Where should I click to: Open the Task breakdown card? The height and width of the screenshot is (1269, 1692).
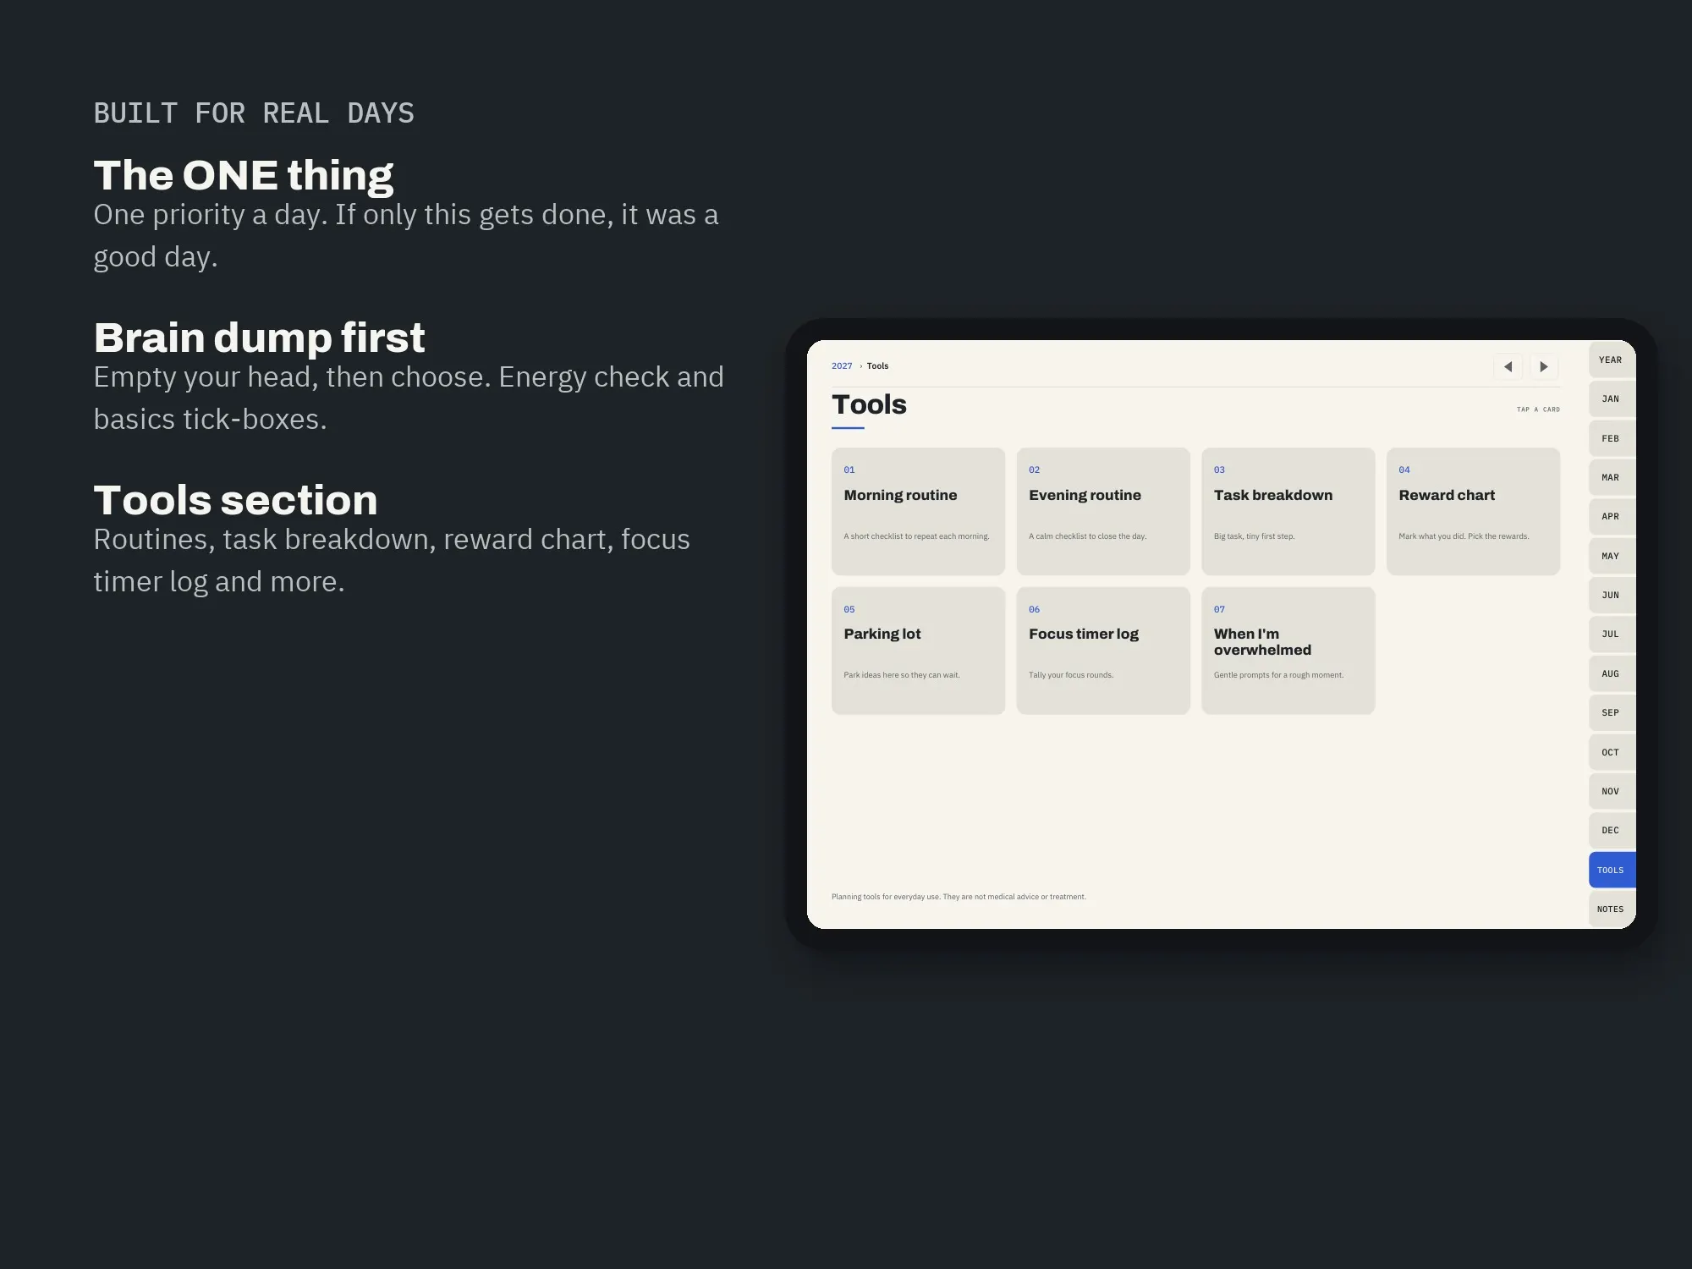(x=1288, y=511)
